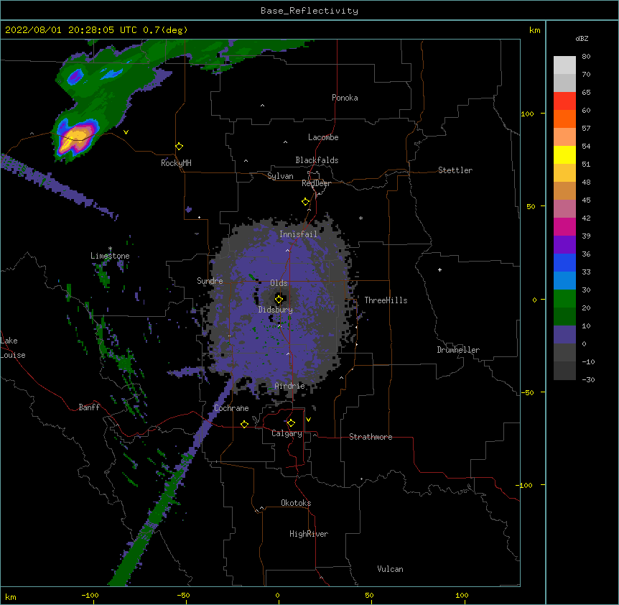
Task: Pick the red swatch between 60 and 65 dBZ
Action: tap(564, 101)
